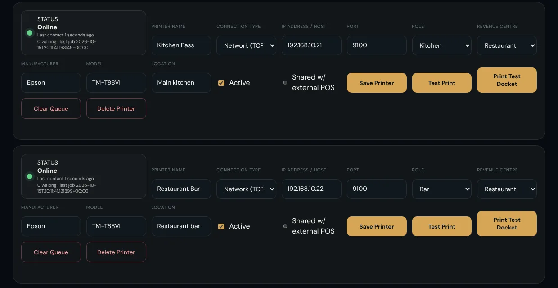
Task: Open connection type dropdown for Restaurant Bar
Action: [246, 189]
